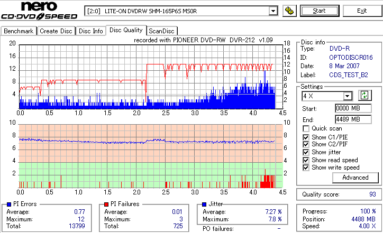Click the disc label CDS_TEST_B2
The height and width of the screenshot is (233, 383).
click(x=349, y=75)
